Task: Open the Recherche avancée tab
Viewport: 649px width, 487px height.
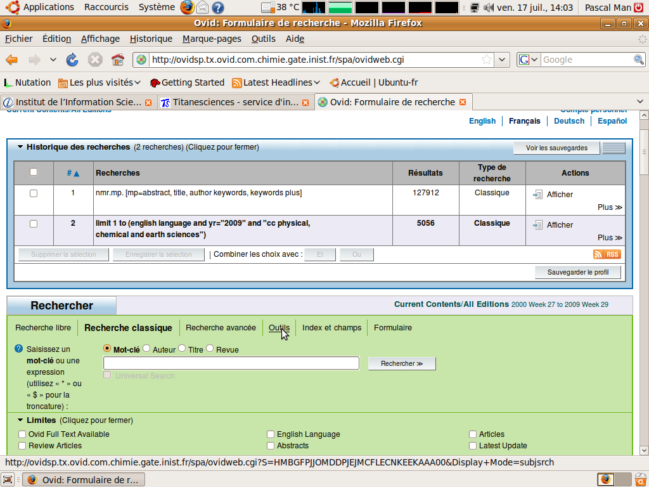Action: point(221,328)
